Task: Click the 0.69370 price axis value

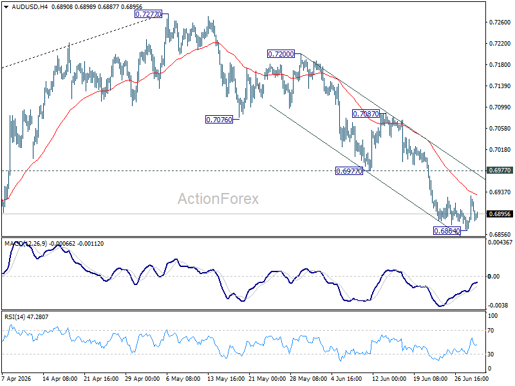Action: tap(500, 192)
